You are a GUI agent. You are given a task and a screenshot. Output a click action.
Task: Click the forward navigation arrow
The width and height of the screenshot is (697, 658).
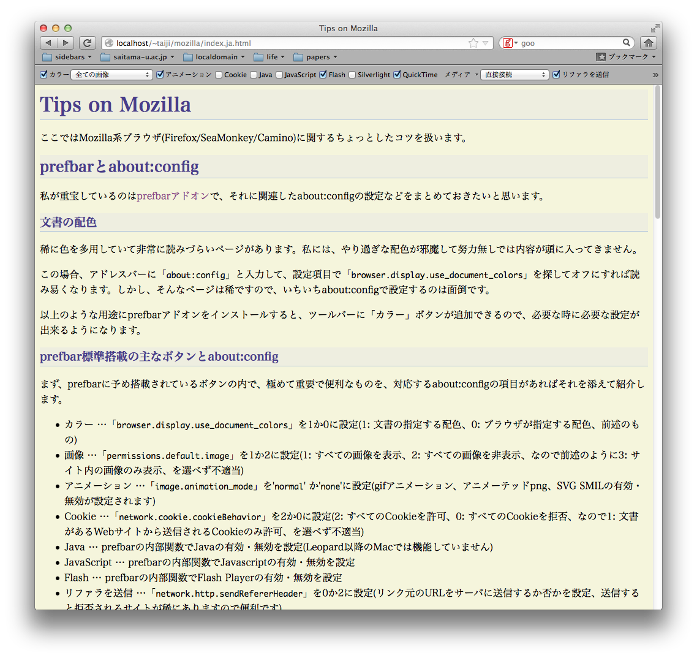pos(65,43)
